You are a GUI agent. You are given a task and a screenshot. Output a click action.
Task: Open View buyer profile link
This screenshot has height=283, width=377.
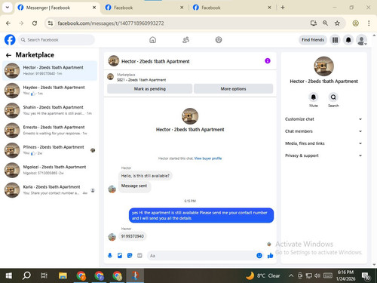coord(208,158)
